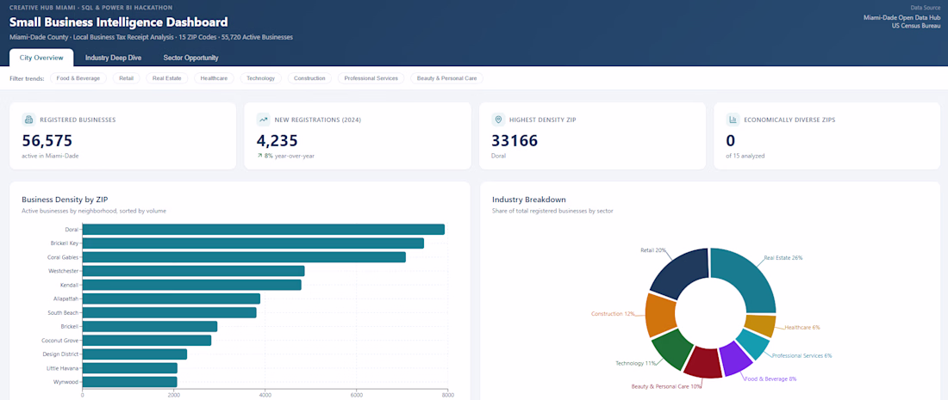Click the Wynwood bar
The image size is (948, 400).
[x=129, y=382]
